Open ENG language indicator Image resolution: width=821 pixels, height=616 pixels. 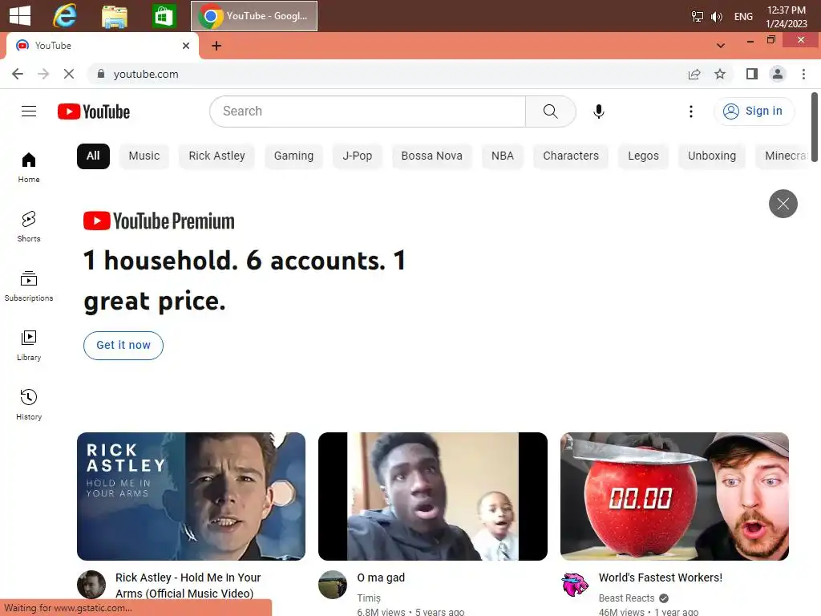743,17
